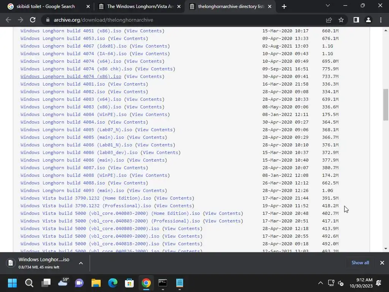
Task: Select the size value 733.7M
Action: [330, 76]
